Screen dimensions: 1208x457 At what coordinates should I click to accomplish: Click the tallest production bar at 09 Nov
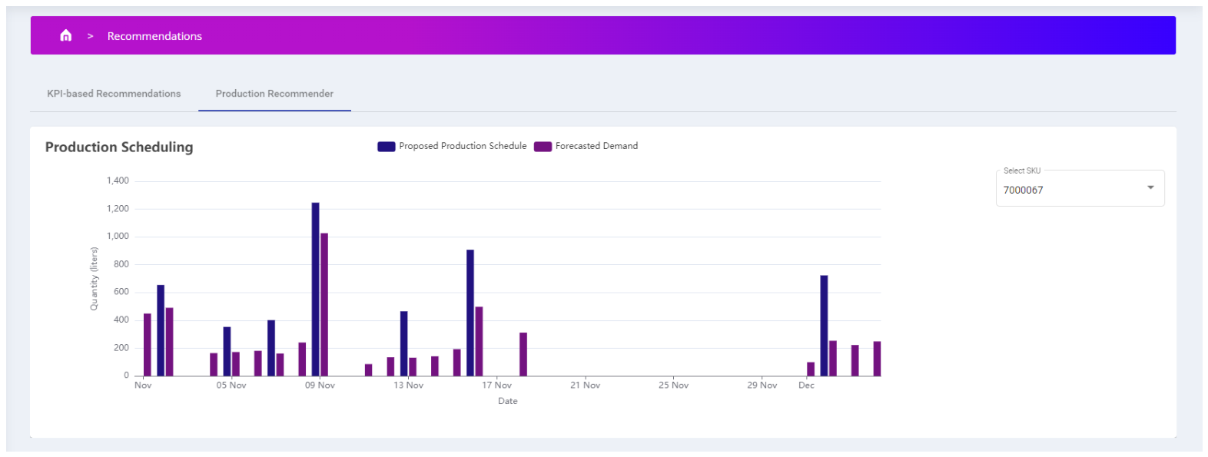click(x=315, y=289)
